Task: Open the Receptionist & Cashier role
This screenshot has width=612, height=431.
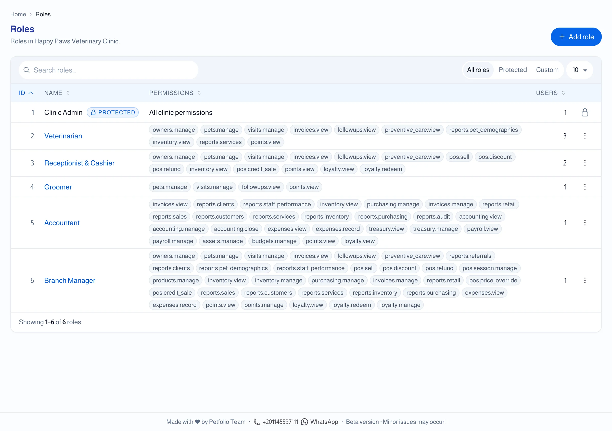Action: (x=79, y=163)
